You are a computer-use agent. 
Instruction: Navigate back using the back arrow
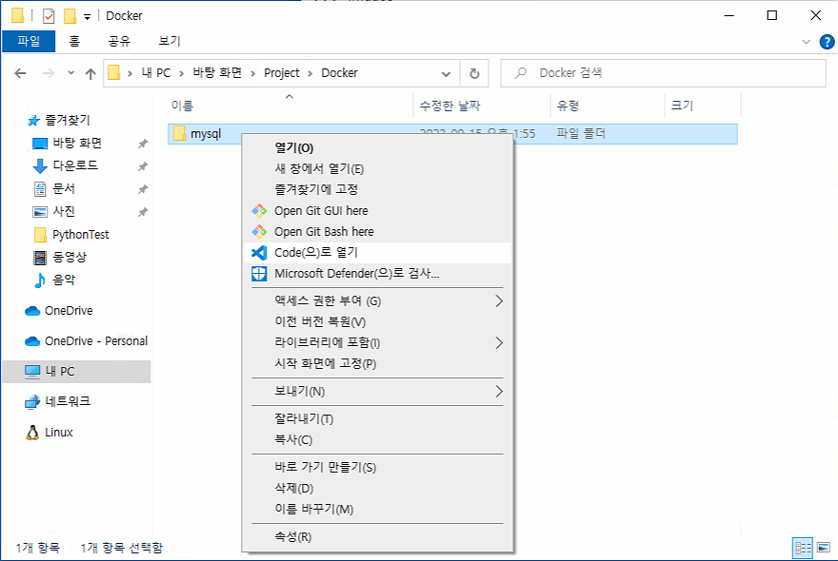click(21, 73)
